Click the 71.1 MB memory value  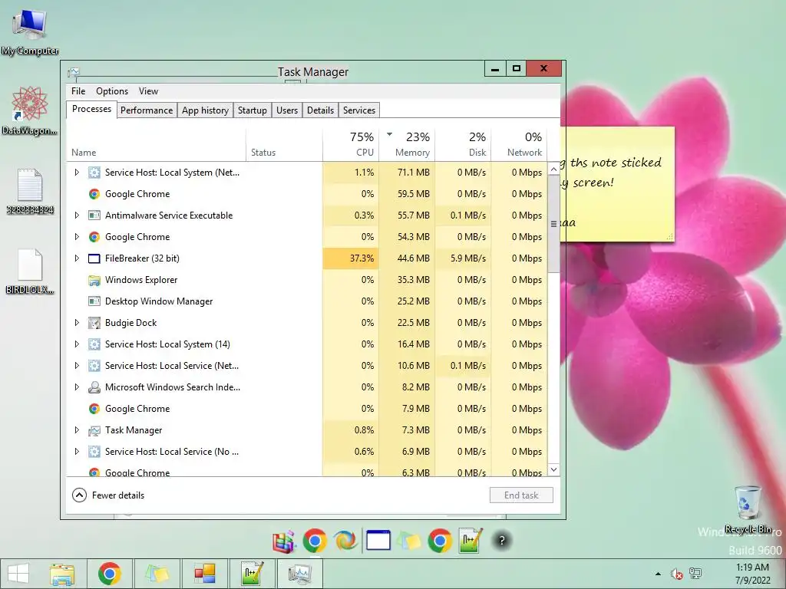click(414, 173)
